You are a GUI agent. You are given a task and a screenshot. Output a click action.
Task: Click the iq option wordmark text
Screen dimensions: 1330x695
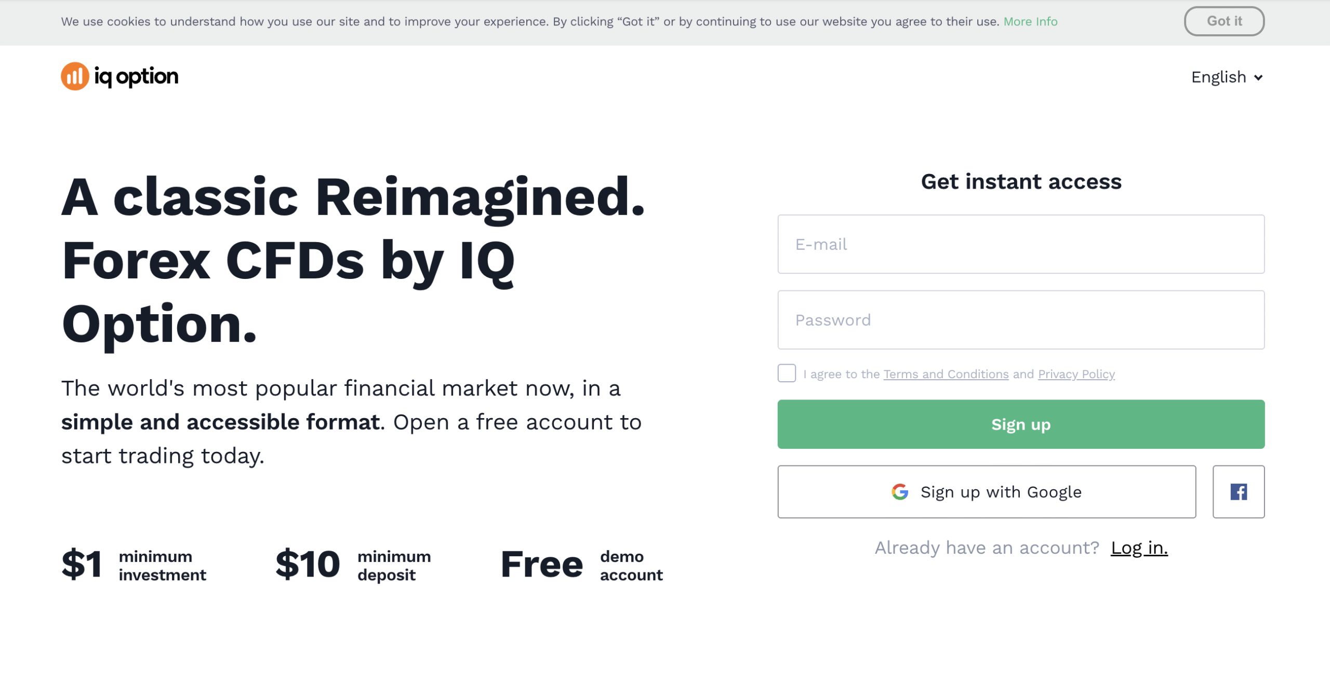(x=136, y=77)
